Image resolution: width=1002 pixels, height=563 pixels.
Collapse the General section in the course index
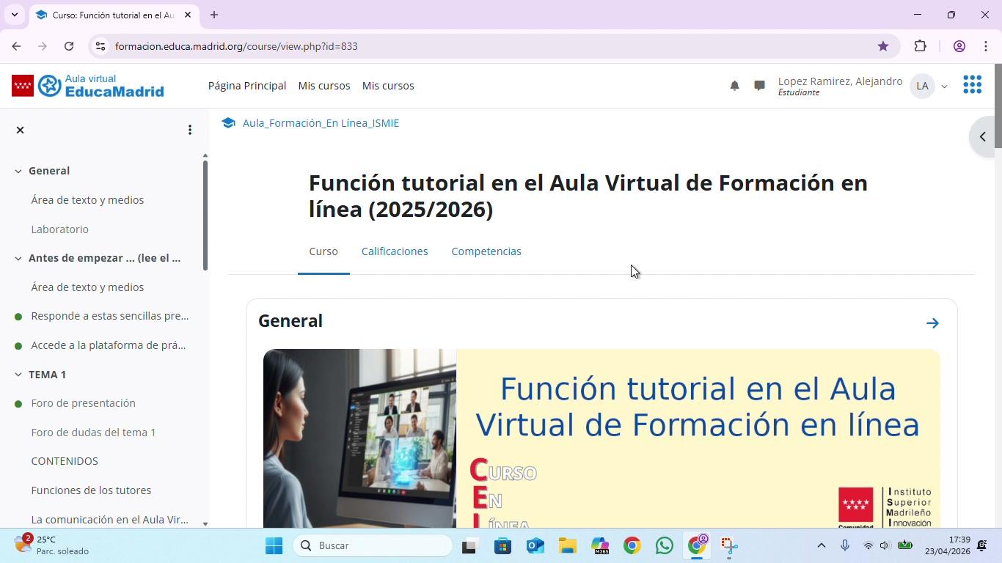pos(18,171)
